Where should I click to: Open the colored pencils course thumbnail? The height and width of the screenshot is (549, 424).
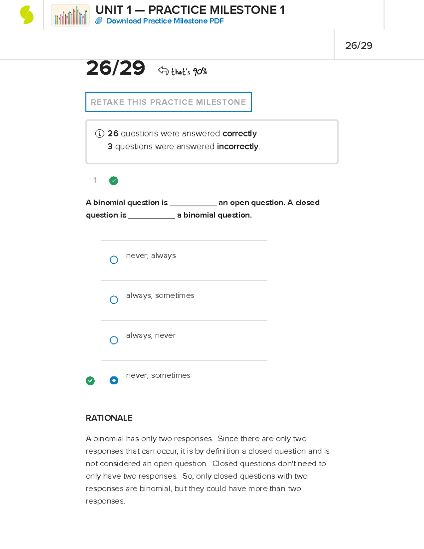70,15
